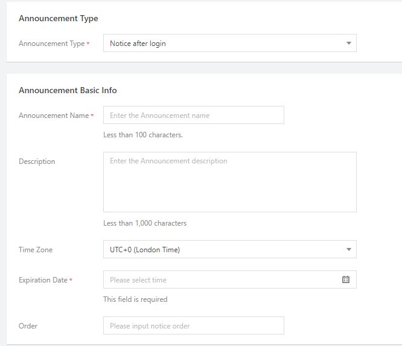Click the 'Announcement Basic Info' section heading
Viewport: 402px width, 346px height.
(x=68, y=91)
